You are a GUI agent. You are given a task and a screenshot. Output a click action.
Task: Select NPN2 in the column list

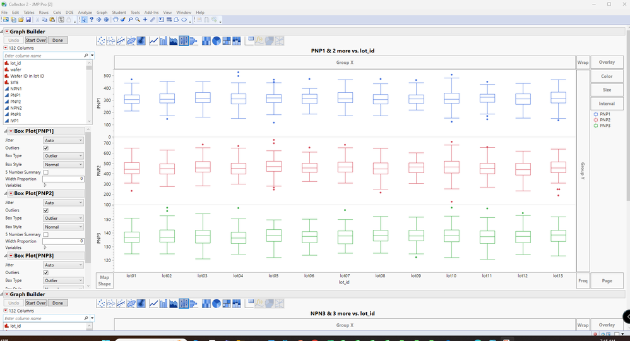click(x=16, y=108)
